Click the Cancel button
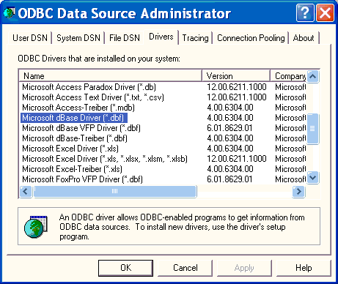This screenshot has width=338, height=284. pyautogui.click(x=185, y=268)
